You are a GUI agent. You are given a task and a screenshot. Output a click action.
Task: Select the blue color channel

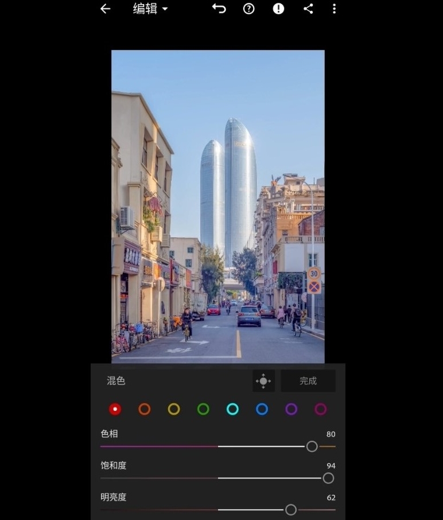(262, 409)
